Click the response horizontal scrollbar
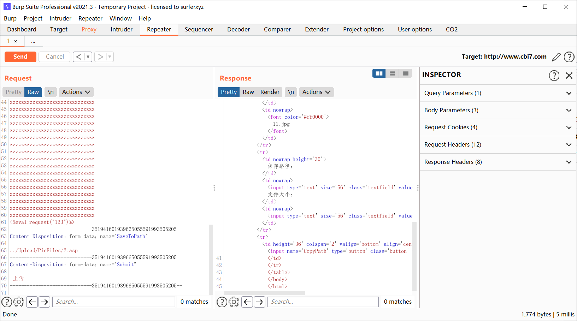Viewport: 577px width, 321px height. 265,293
